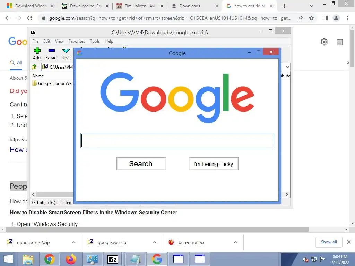Viewport: 355px width, 266px height.
Task: Open File Explorer from taskbar
Action: [28, 259]
